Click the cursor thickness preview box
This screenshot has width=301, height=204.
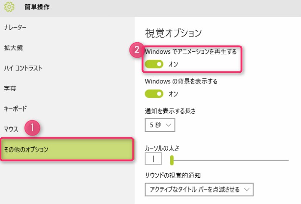(153, 160)
